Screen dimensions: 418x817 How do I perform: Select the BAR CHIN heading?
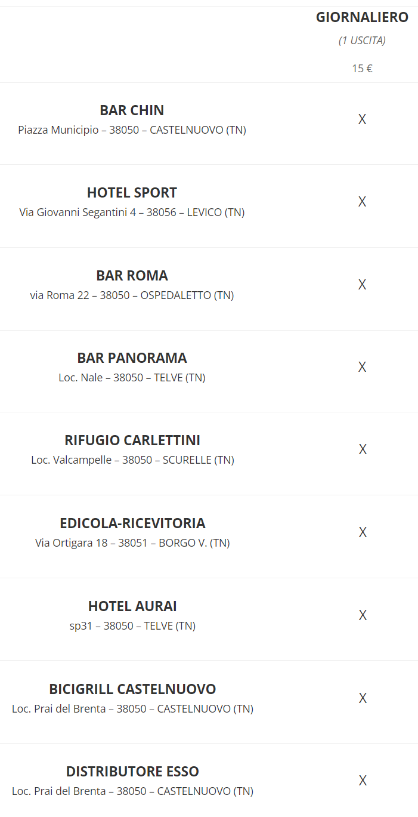click(132, 110)
